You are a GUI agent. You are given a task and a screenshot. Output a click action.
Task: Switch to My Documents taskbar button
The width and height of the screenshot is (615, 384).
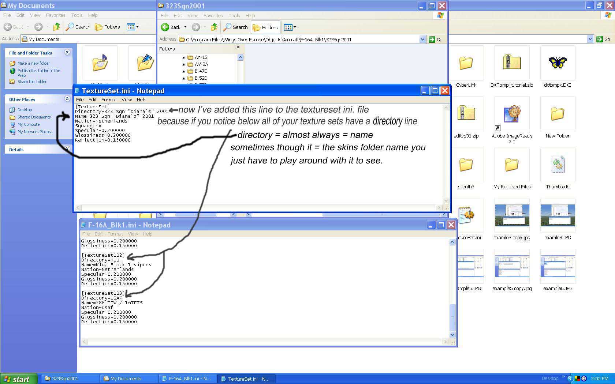point(128,379)
